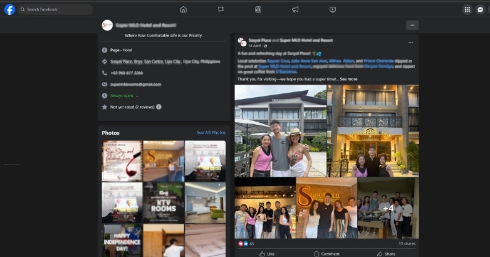Screen dimensions: 490x257
Task: Click the phone number text
Action: pyautogui.click(x=127, y=73)
